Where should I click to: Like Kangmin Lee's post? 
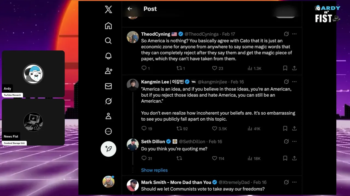coord(215,128)
